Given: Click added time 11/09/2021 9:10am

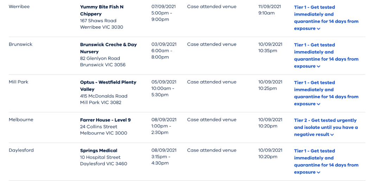Looking at the screenshot, I should 270,10.
